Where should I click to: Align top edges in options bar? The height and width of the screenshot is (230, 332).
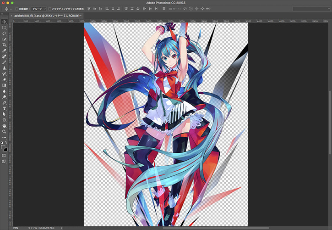(x=89, y=9)
